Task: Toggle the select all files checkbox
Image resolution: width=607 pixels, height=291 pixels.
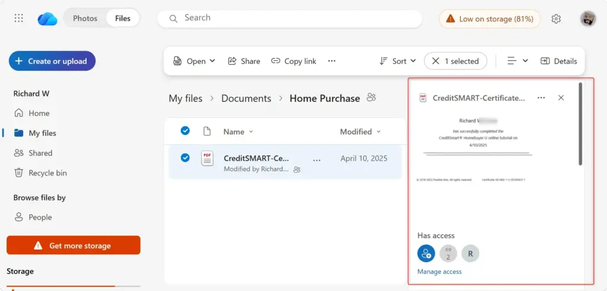Action: tap(185, 130)
